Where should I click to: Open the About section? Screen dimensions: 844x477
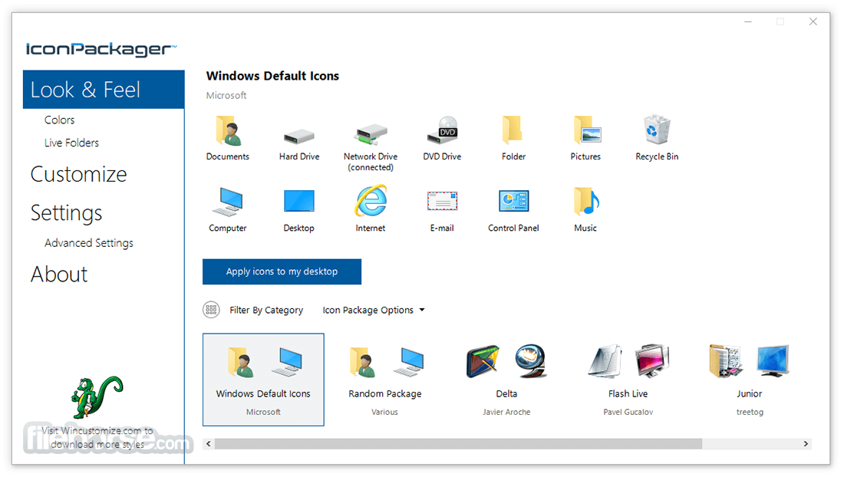[x=58, y=275]
